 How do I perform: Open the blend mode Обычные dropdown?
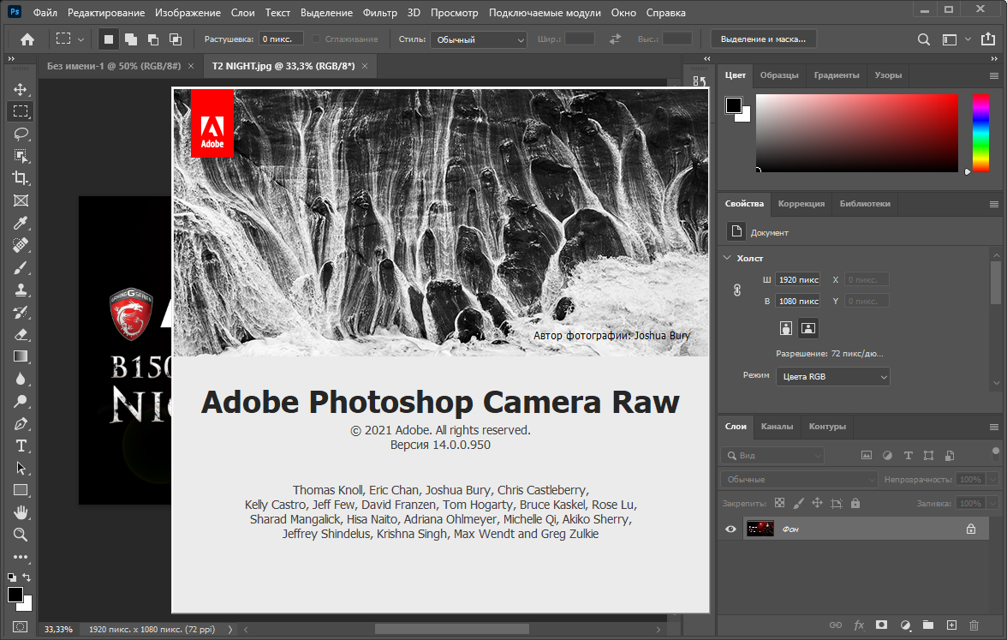coord(799,480)
